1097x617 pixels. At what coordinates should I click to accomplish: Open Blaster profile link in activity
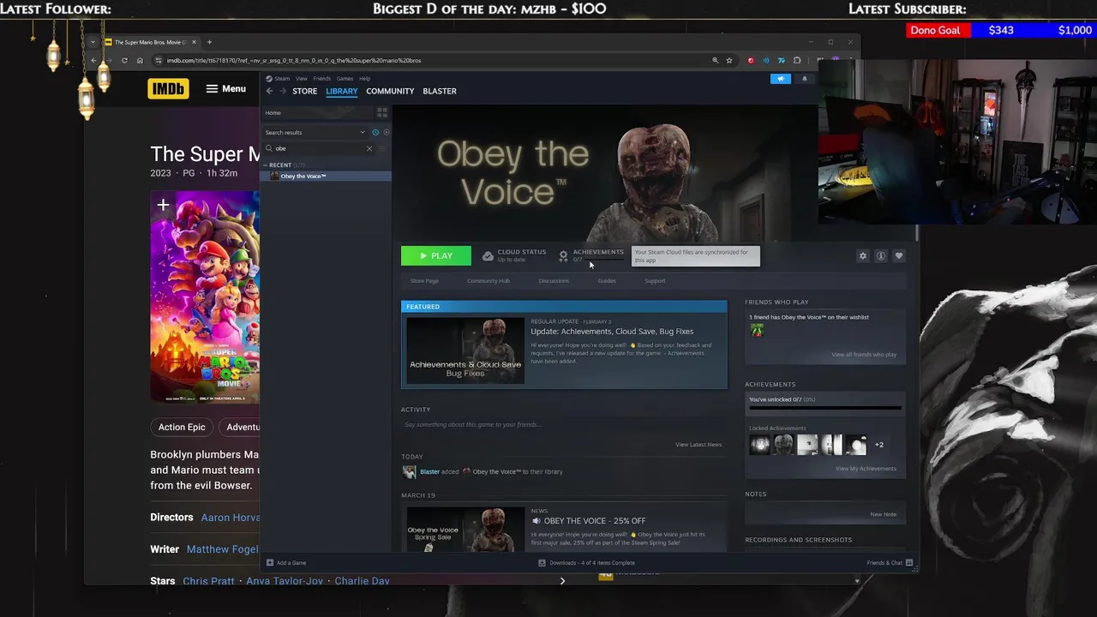point(429,472)
